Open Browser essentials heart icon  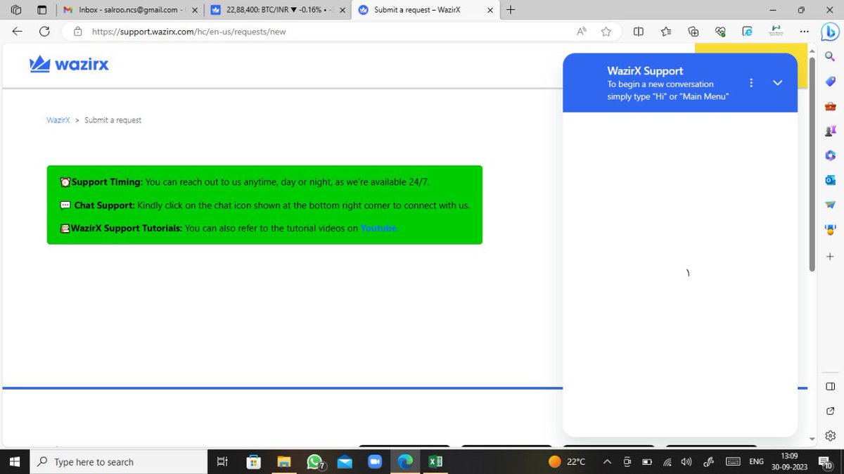click(x=720, y=31)
